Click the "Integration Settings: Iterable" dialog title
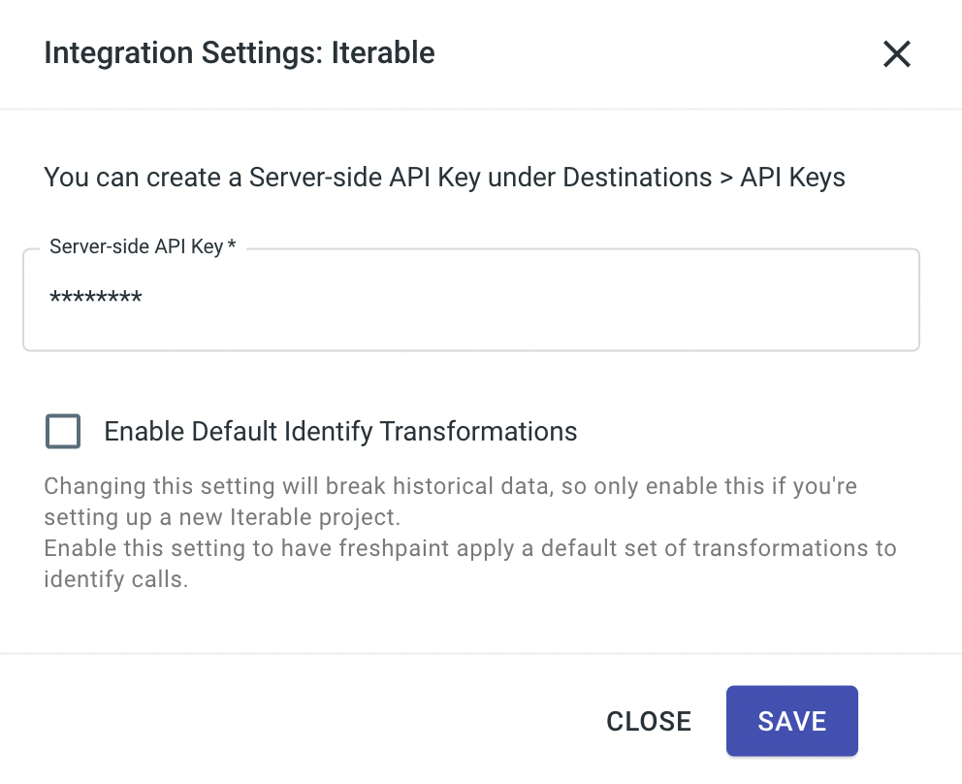Viewport: 962px width, 784px height. click(x=240, y=52)
